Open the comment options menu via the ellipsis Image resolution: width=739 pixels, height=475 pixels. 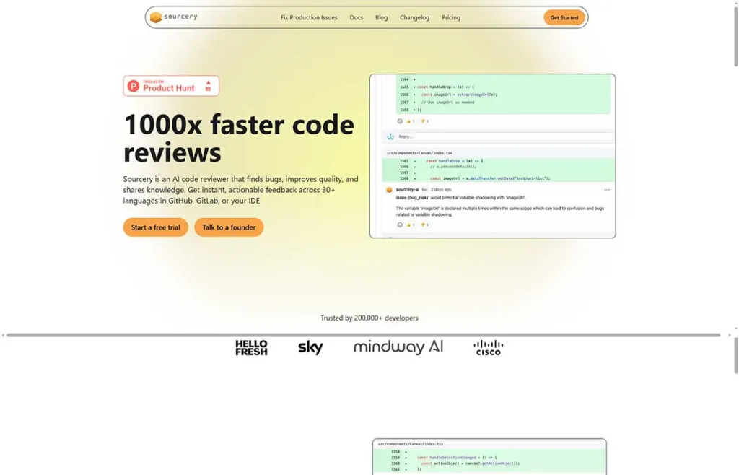pos(607,188)
